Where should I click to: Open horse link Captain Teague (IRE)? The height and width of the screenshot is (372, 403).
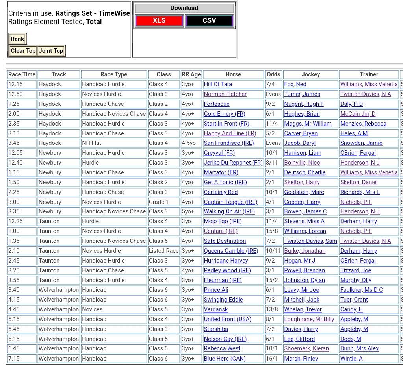[230, 202]
